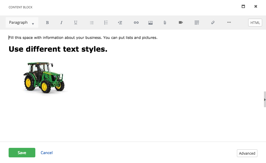
Task: Switch to HTML source view
Action: click(x=255, y=23)
